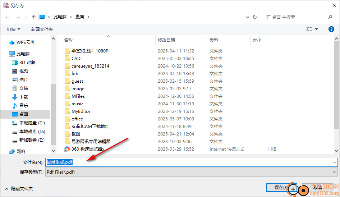340x197 pixels.
Task: Close the 另存为 dialog
Action: (334, 5)
